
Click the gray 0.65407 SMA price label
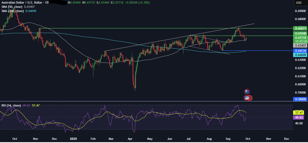click(x=300, y=45)
